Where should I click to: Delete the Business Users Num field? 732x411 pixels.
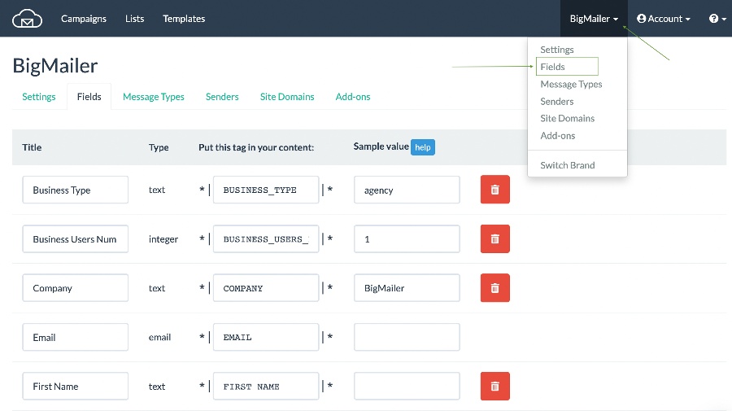(495, 239)
